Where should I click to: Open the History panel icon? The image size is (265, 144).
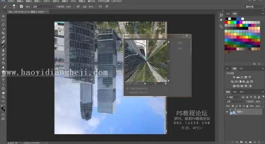[x=221, y=15]
